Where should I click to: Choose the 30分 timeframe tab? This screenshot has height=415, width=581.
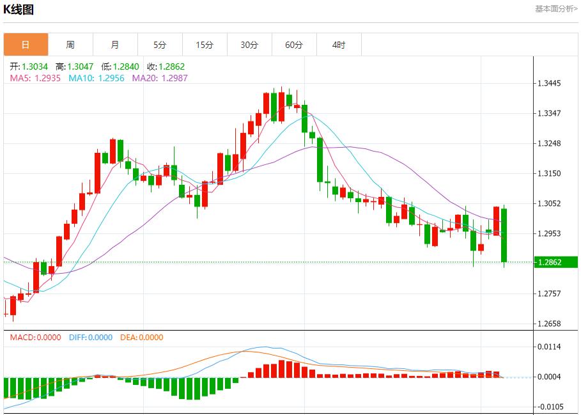[249, 45]
